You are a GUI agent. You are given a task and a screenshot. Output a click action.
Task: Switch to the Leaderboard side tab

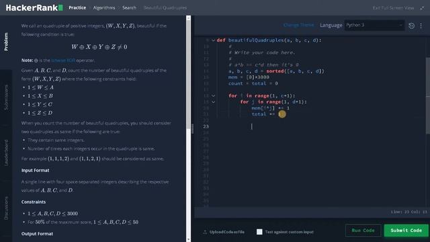(6, 153)
